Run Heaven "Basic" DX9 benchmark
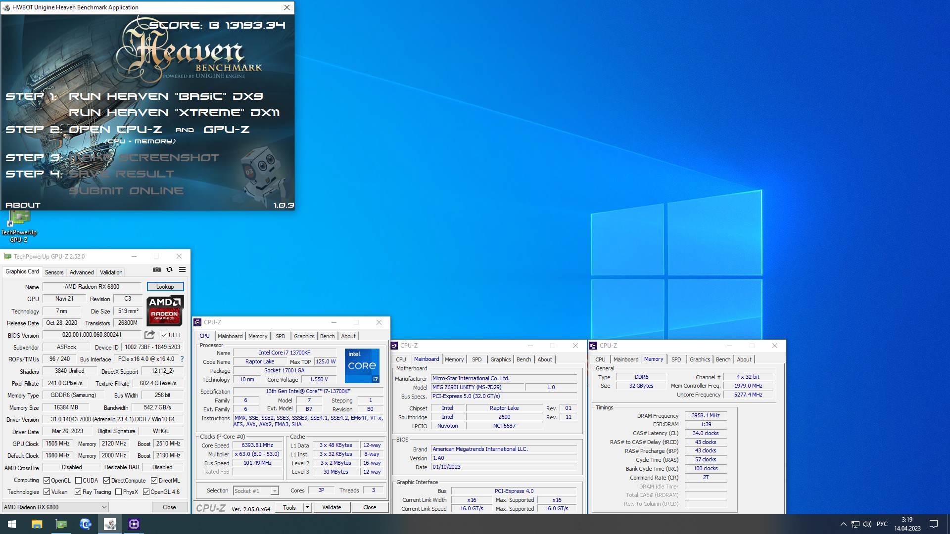This screenshot has height=534, width=950. 165,96
